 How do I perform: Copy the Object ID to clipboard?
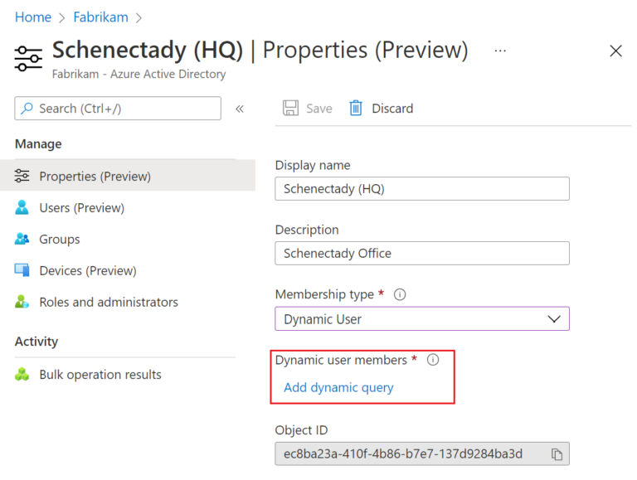click(557, 454)
